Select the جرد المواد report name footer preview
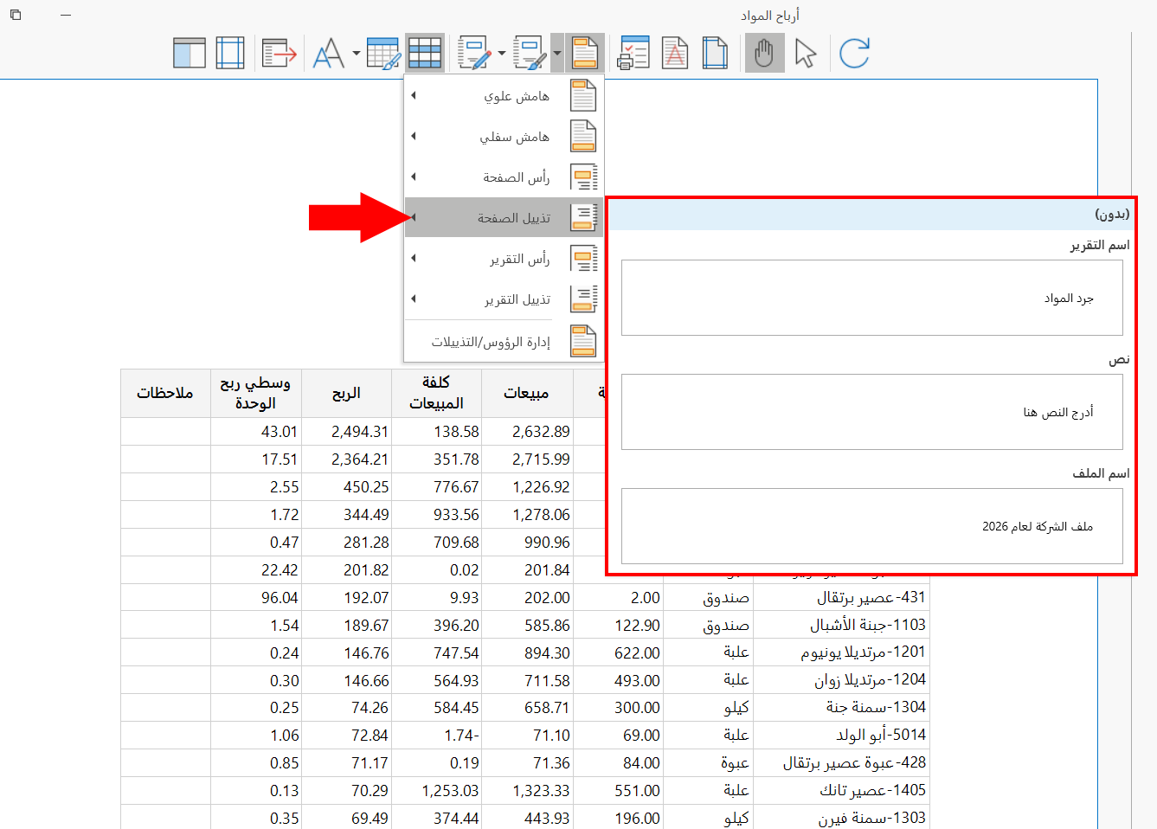The image size is (1157, 829). click(x=872, y=298)
